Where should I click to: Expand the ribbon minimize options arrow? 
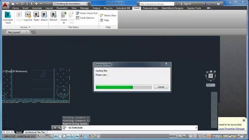tap(211, 8)
